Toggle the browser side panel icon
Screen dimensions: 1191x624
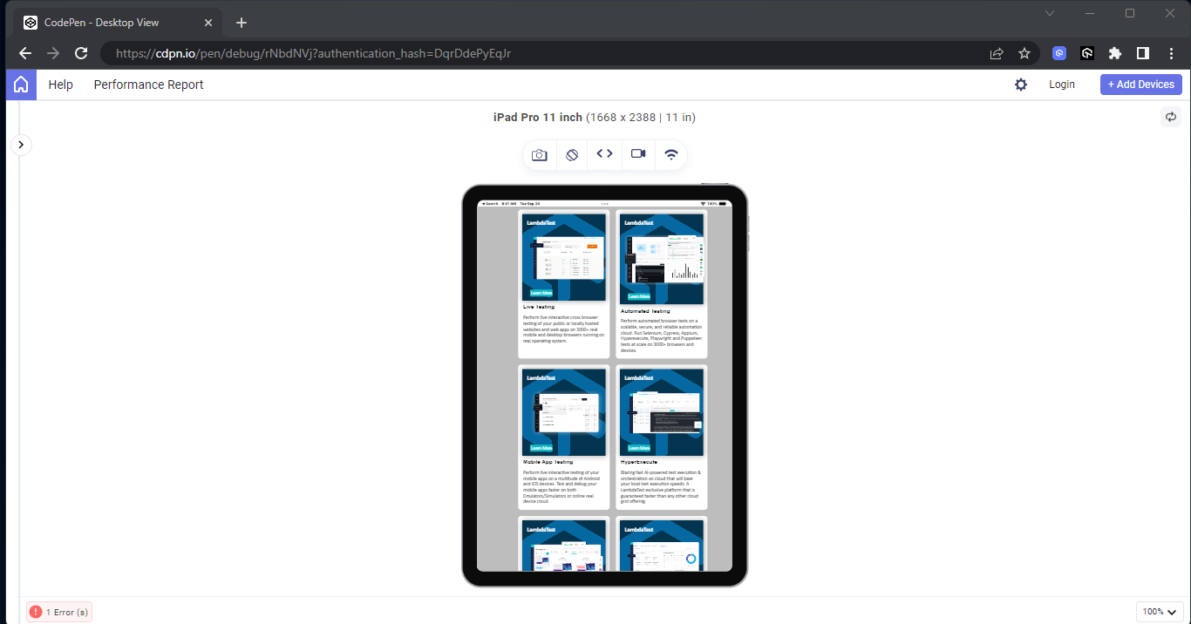[1143, 53]
